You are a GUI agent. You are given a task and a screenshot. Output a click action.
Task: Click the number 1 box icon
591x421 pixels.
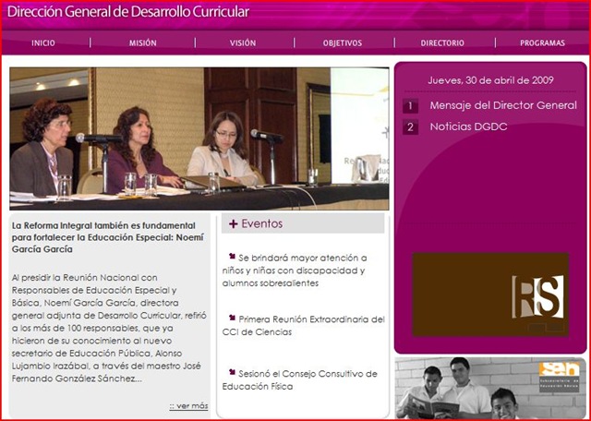(410, 106)
